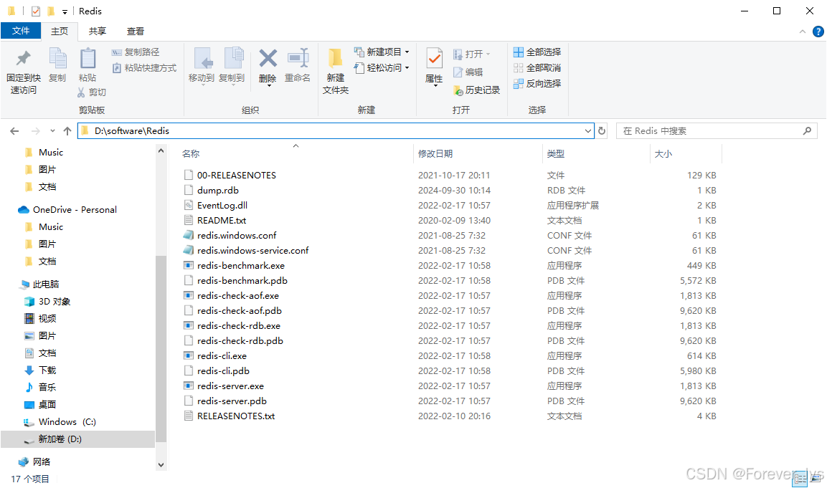This screenshot has height=488, width=827.
Task: Open History (历史记录)
Action: tap(477, 90)
